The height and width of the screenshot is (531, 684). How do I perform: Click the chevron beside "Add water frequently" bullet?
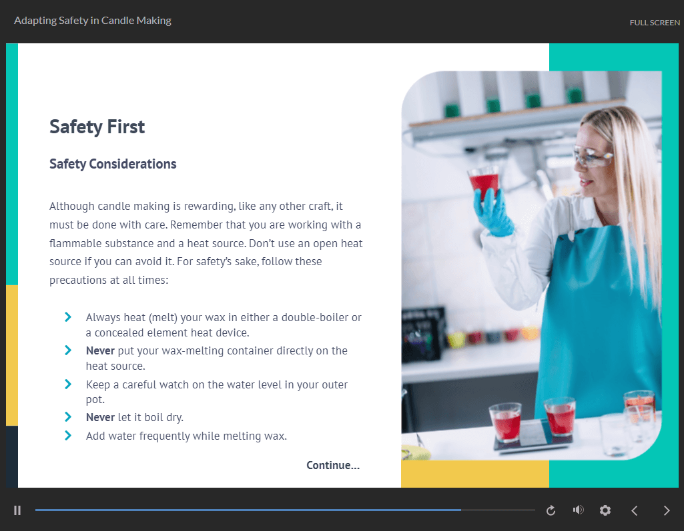pyautogui.click(x=67, y=435)
